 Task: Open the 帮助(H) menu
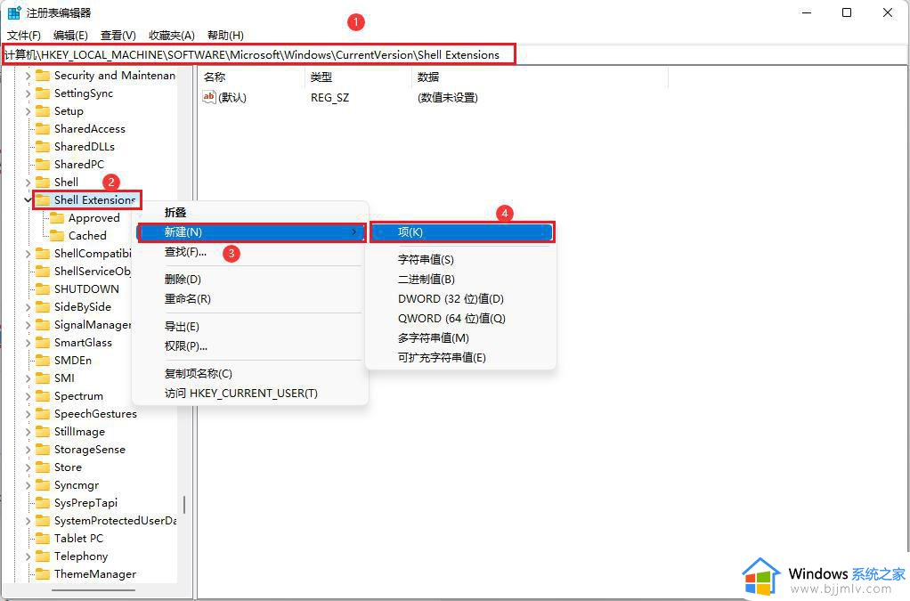click(x=225, y=36)
